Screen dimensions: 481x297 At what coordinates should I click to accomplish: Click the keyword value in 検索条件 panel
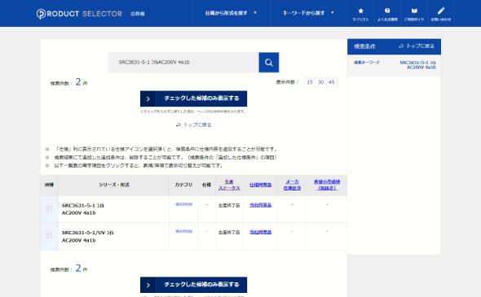click(x=417, y=65)
